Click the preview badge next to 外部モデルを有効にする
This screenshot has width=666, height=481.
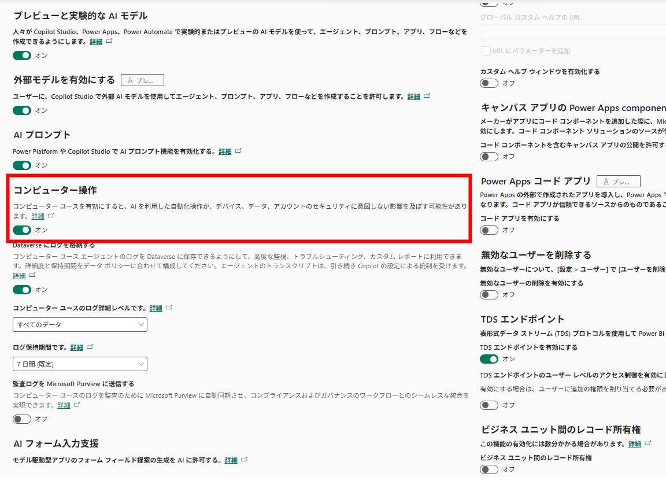(x=142, y=80)
